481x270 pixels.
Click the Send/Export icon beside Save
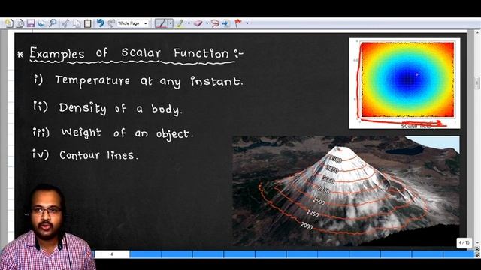(41, 23)
